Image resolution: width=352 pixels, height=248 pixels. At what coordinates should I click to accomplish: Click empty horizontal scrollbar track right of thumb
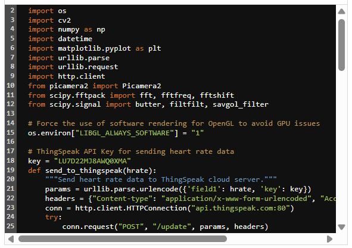(276, 239)
